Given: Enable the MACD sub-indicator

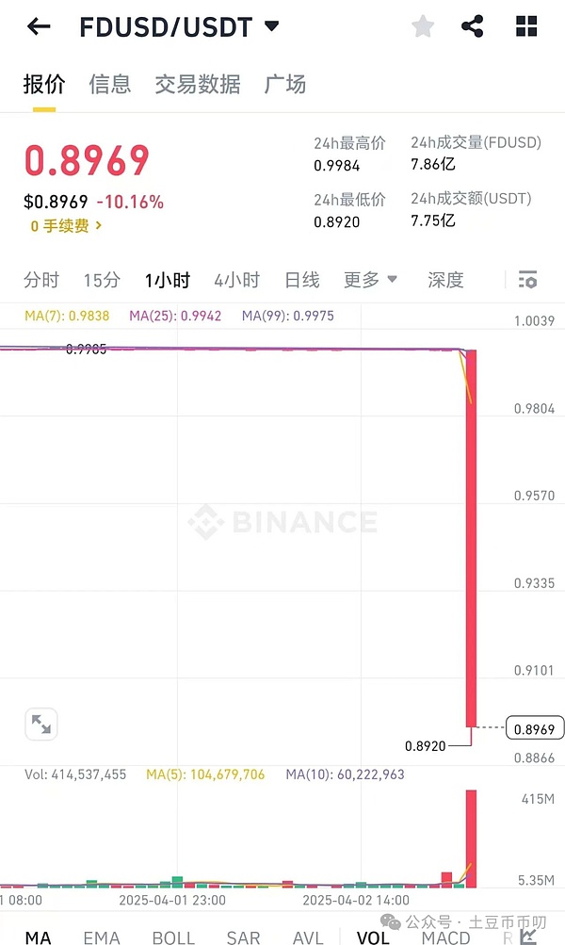Looking at the screenshot, I should point(445,937).
